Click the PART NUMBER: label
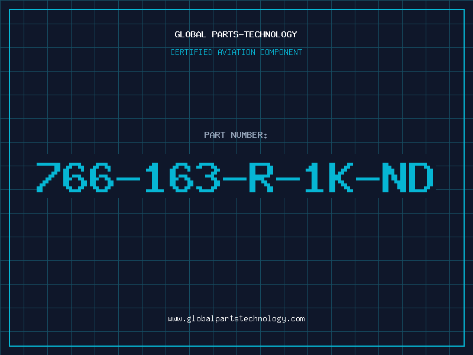 click(x=236, y=135)
